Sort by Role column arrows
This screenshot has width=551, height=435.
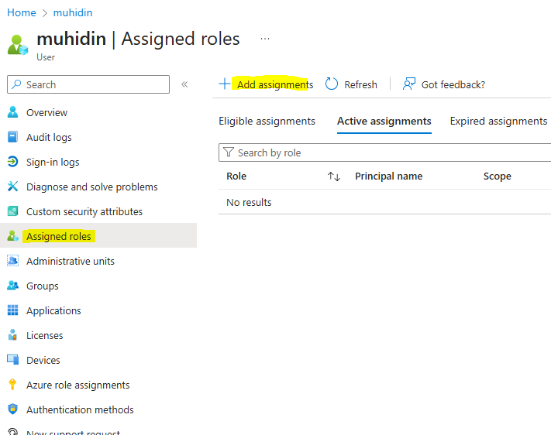(334, 176)
